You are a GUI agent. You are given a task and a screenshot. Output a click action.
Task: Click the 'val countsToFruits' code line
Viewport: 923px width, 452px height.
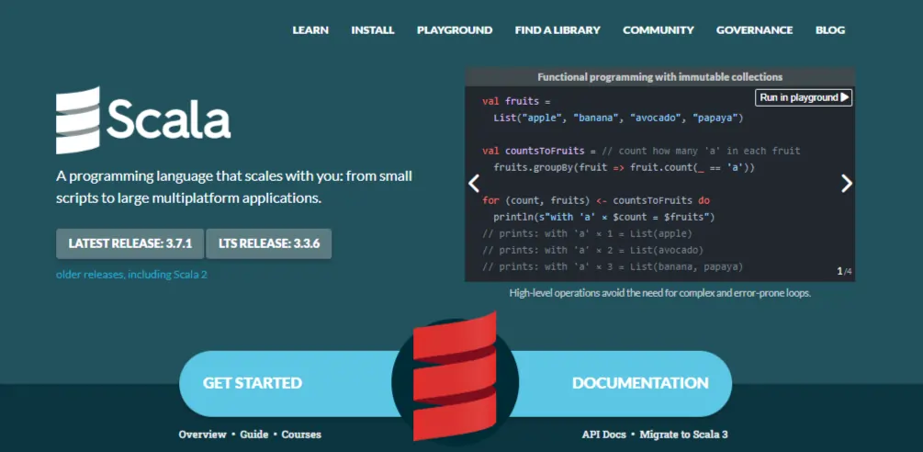(641, 151)
